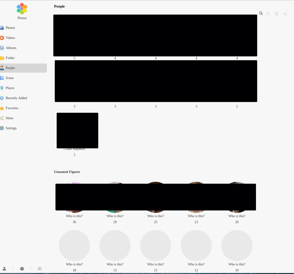This screenshot has width=294, height=274.
Task: Open Favorites list
Action: tap(12, 108)
